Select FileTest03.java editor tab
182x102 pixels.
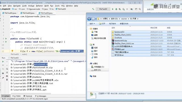[46, 13]
